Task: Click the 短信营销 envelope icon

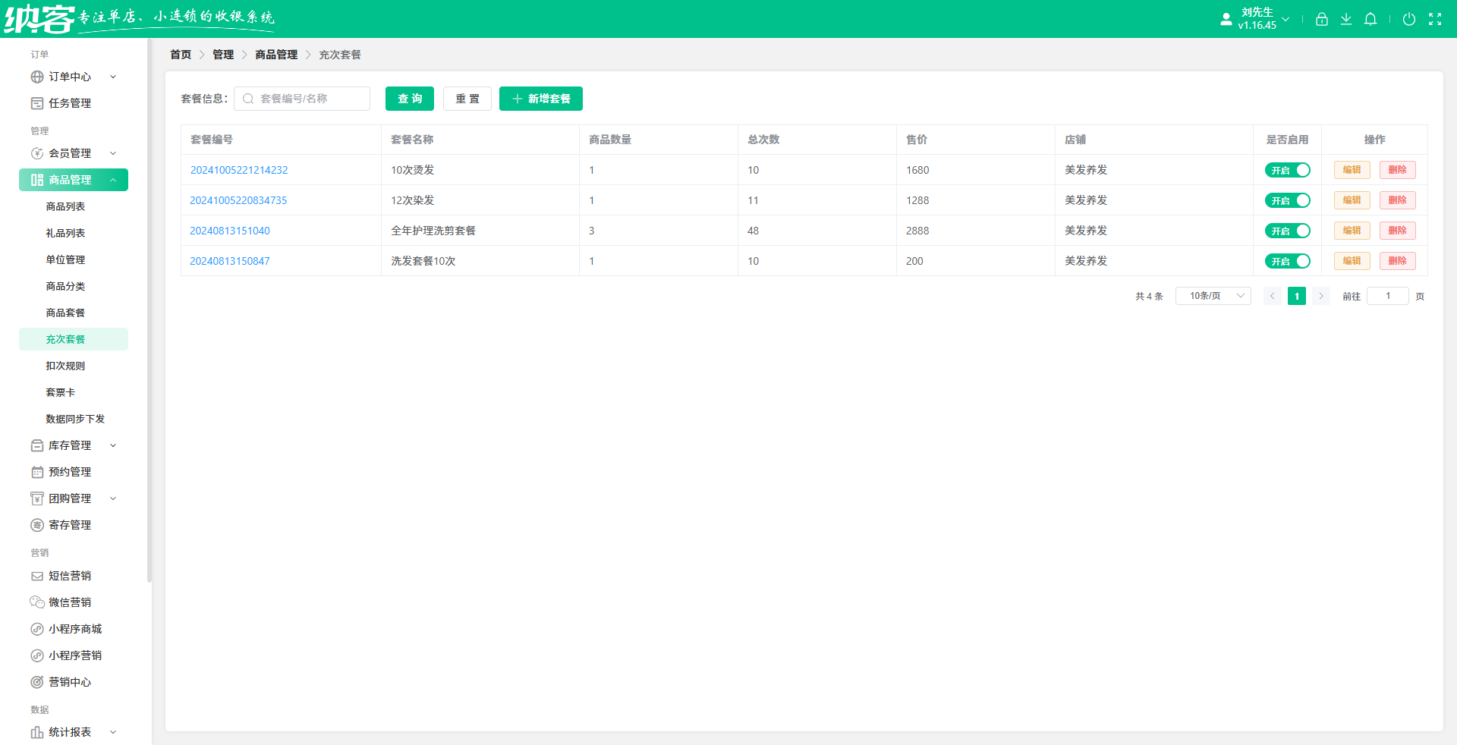Action: pyautogui.click(x=37, y=576)
